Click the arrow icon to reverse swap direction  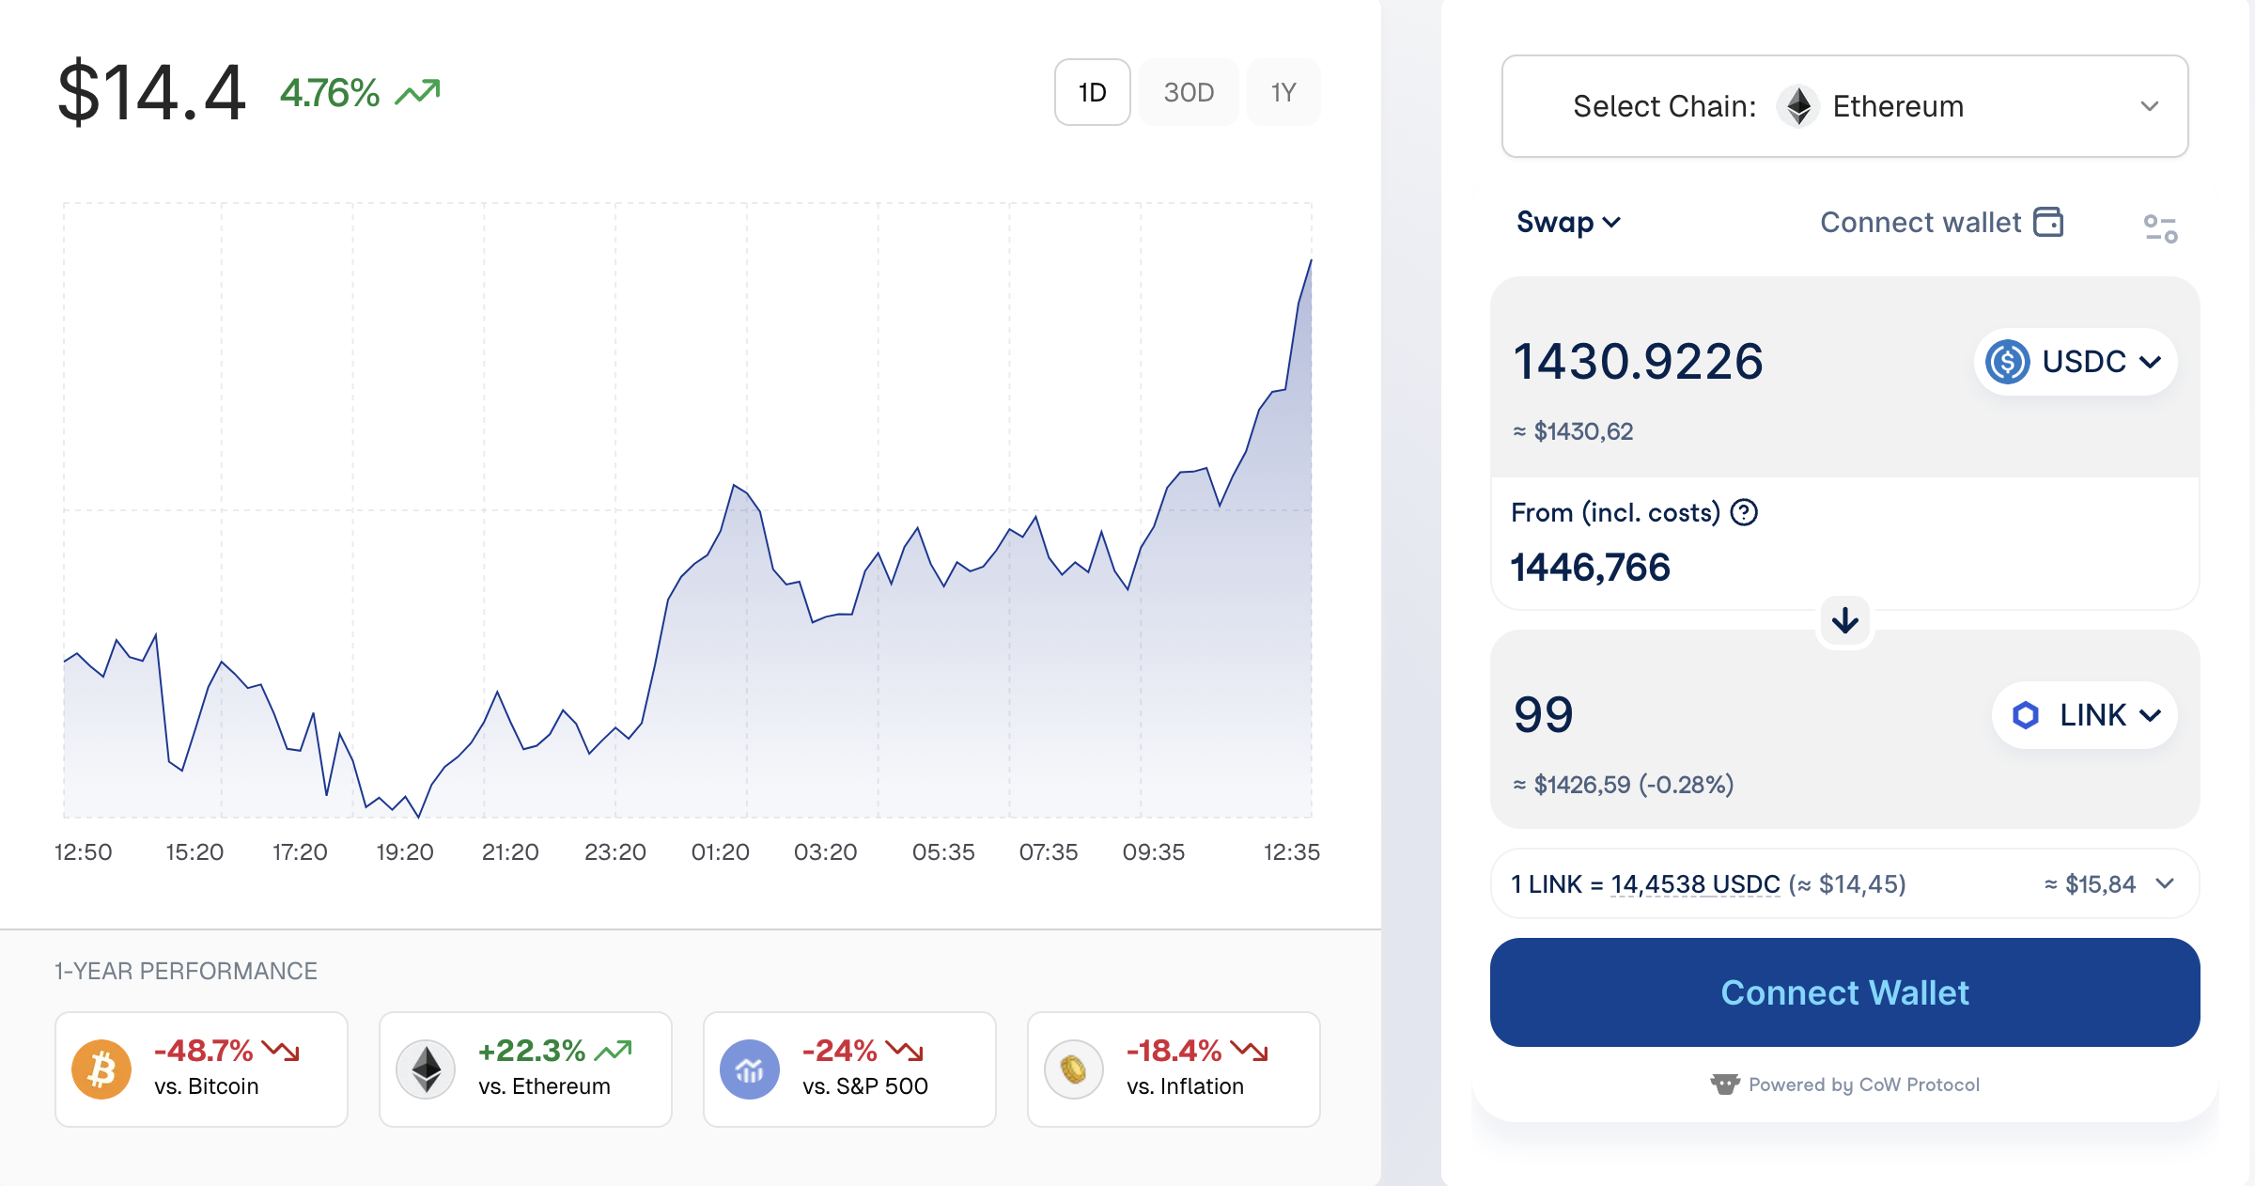click(x=1844, y=620)
